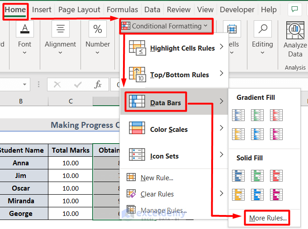Viewport: 308px width, 229px height.
Task: Expand the Color Scales chevron arrow
Action: tap(222, 128)
